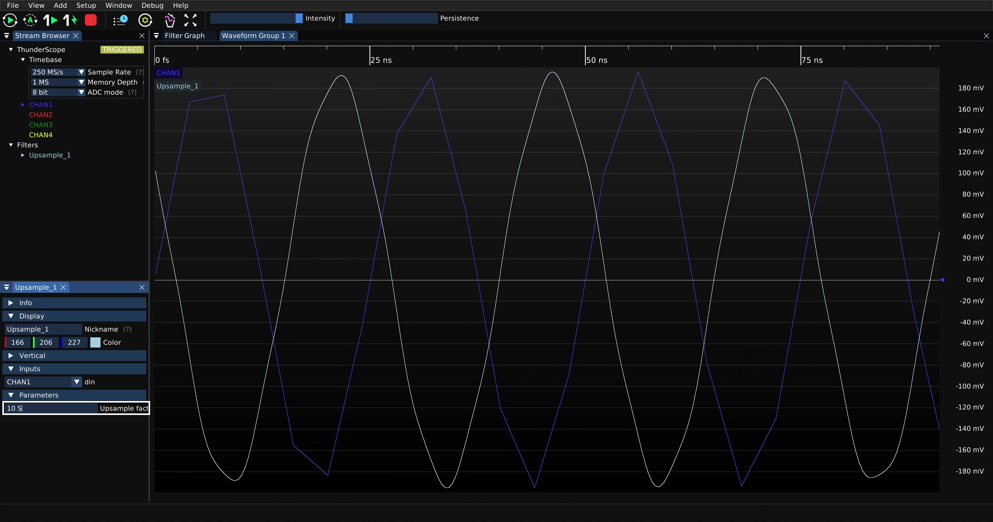Viewport: 993px width, 522px height.
Task: Open the din input CHAN1 dropdown
Action: tap(43, 382)
